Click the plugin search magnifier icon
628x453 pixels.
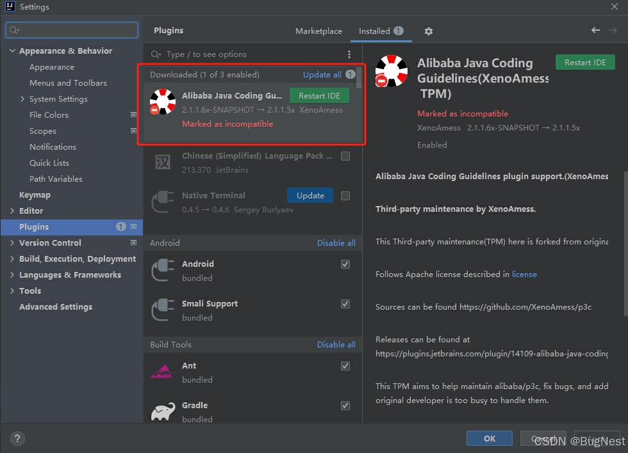[156, 54]
